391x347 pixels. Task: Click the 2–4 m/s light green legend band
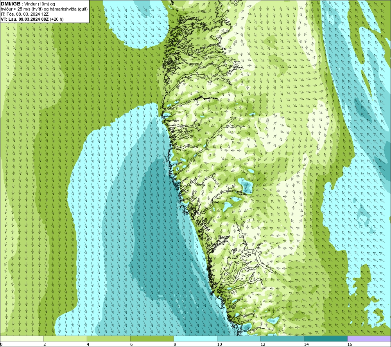point(65,339)
